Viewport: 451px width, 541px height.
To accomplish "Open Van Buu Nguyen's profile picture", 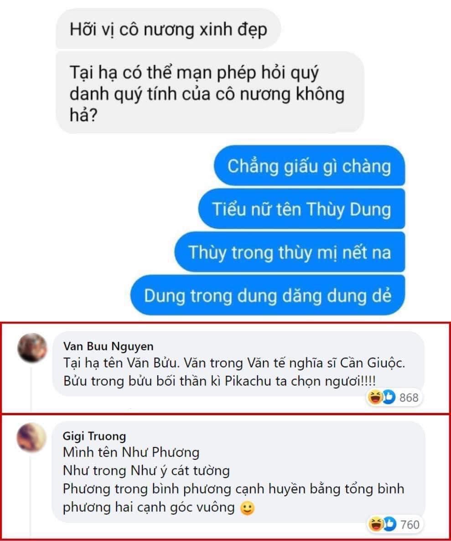I will (x=32, y=348).
